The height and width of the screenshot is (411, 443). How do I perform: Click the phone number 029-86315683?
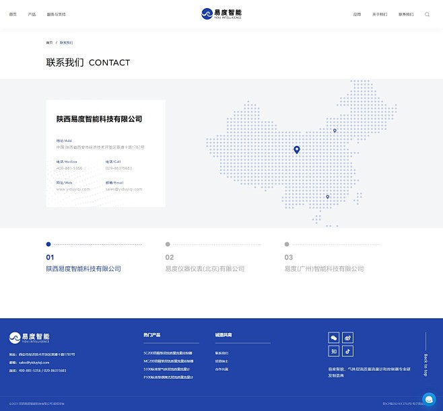coord(118,168)
